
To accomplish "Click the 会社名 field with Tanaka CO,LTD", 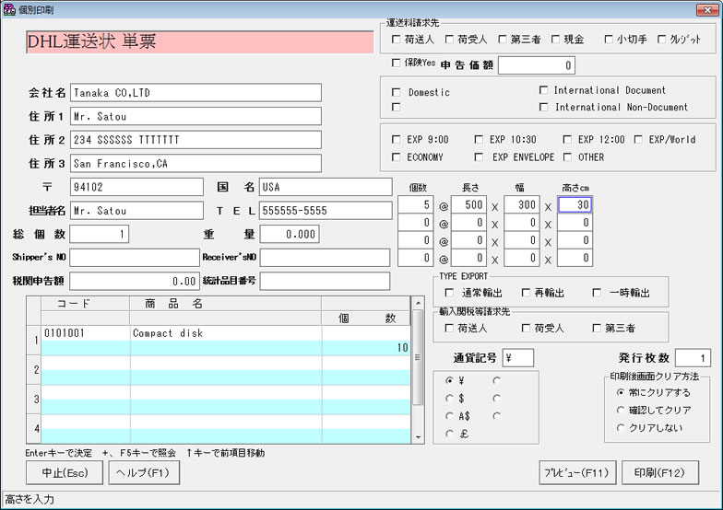I will click(x=195, y=93).
